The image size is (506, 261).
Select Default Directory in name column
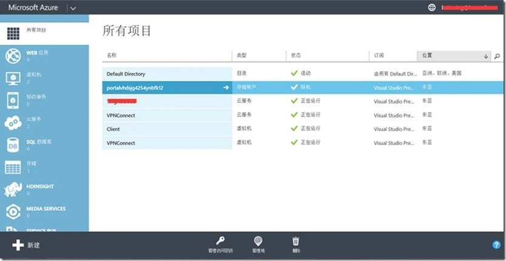pyautogui.click(x=126, y=74)
